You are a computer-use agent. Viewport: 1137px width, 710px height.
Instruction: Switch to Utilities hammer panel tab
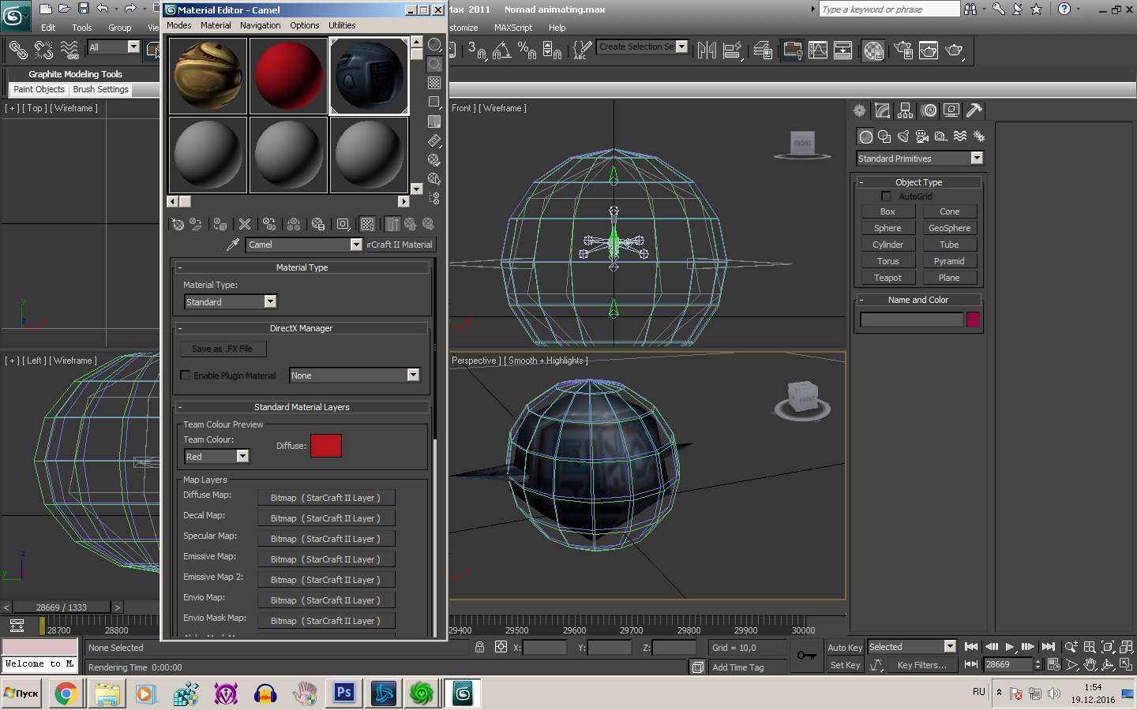click(974, 110)
